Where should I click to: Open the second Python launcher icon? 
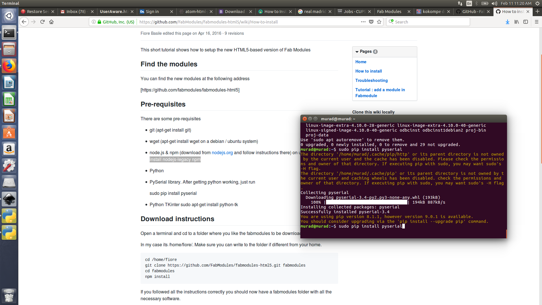coord(9,233)
